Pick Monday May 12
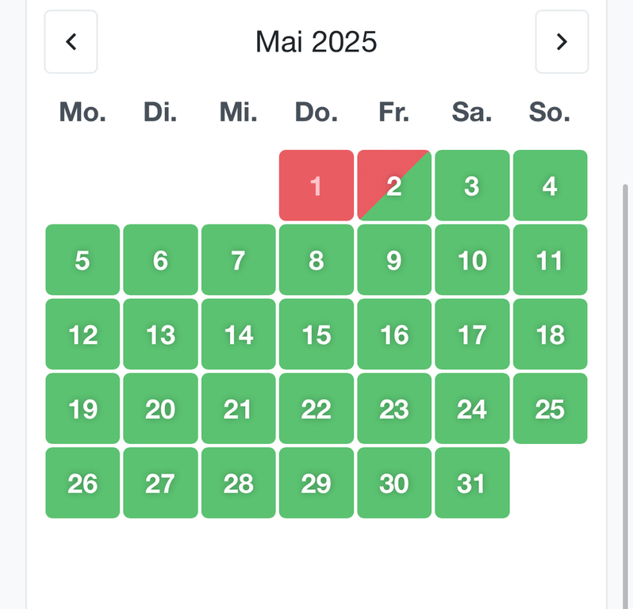The width and height of the screenshot is (633, 609). click(x=82, y=335)
